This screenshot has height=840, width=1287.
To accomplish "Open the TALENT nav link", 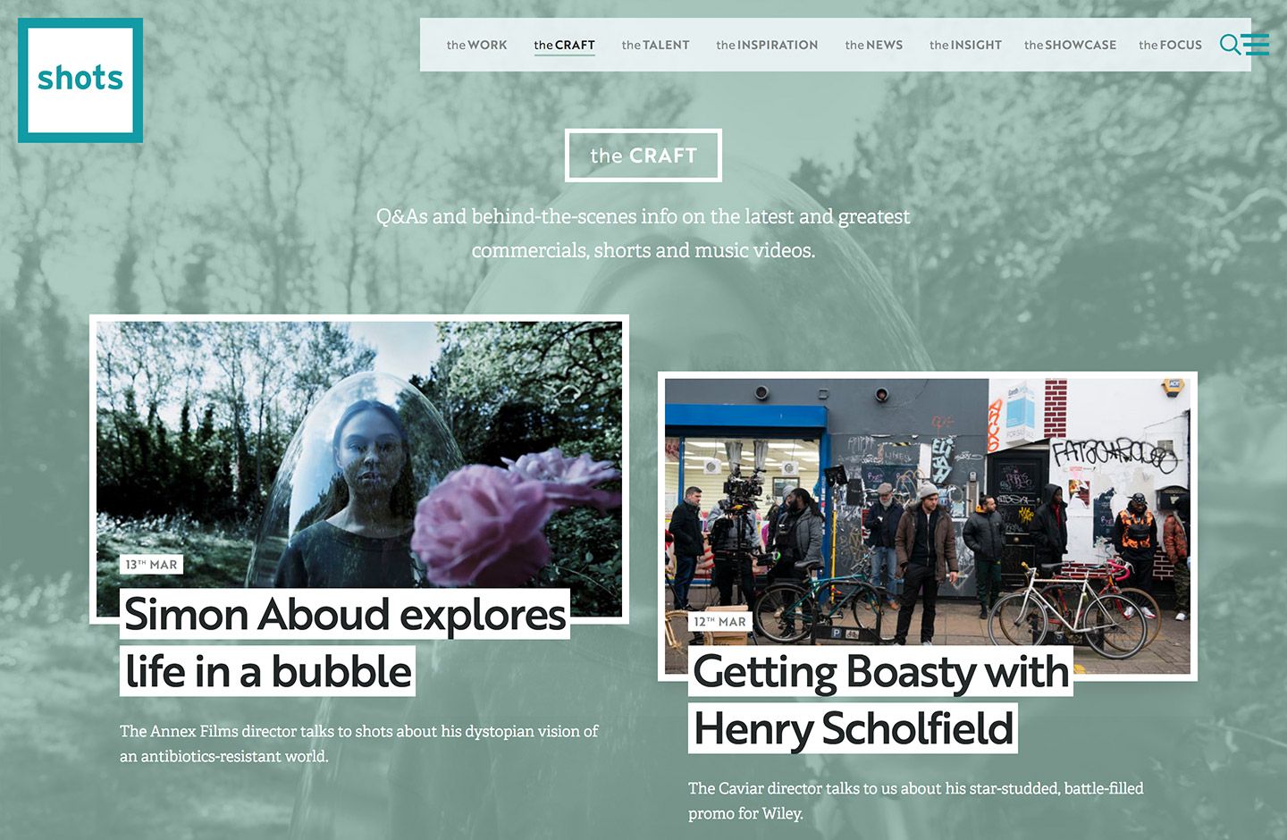I will pyautogui.click(x=655, y=45).
